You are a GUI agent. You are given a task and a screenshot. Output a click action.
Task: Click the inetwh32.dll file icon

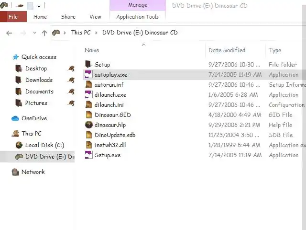click(88, 145)
